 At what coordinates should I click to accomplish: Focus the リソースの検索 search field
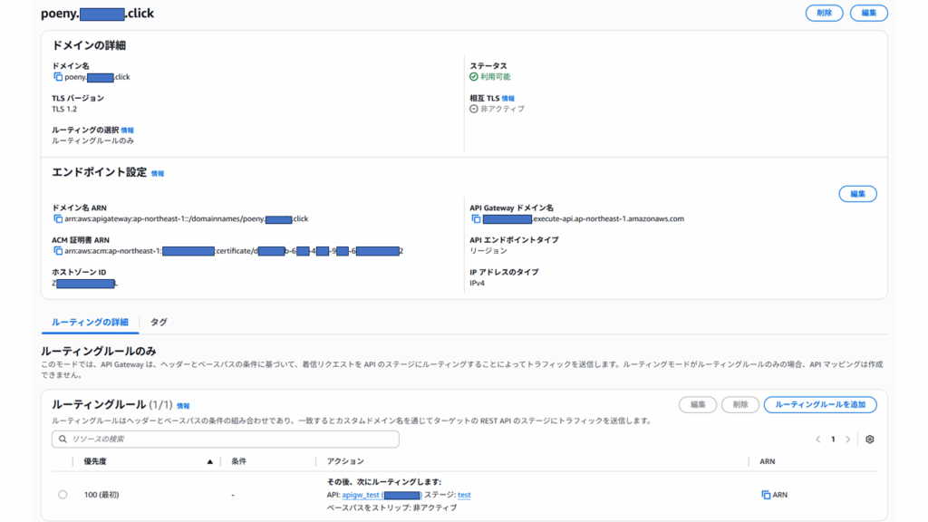pyautogui.click(x=226, y=439)
